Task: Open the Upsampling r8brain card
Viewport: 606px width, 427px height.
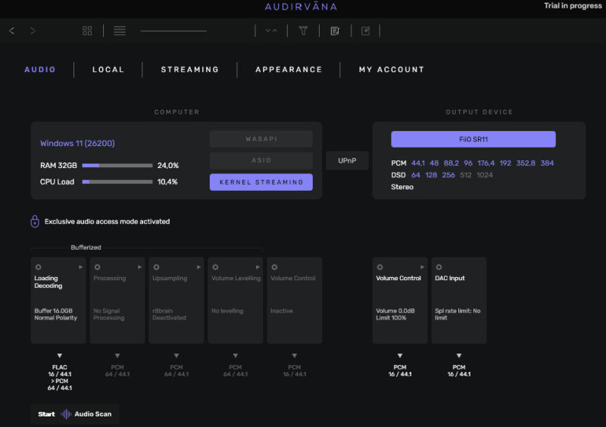Action: [176, 301]
